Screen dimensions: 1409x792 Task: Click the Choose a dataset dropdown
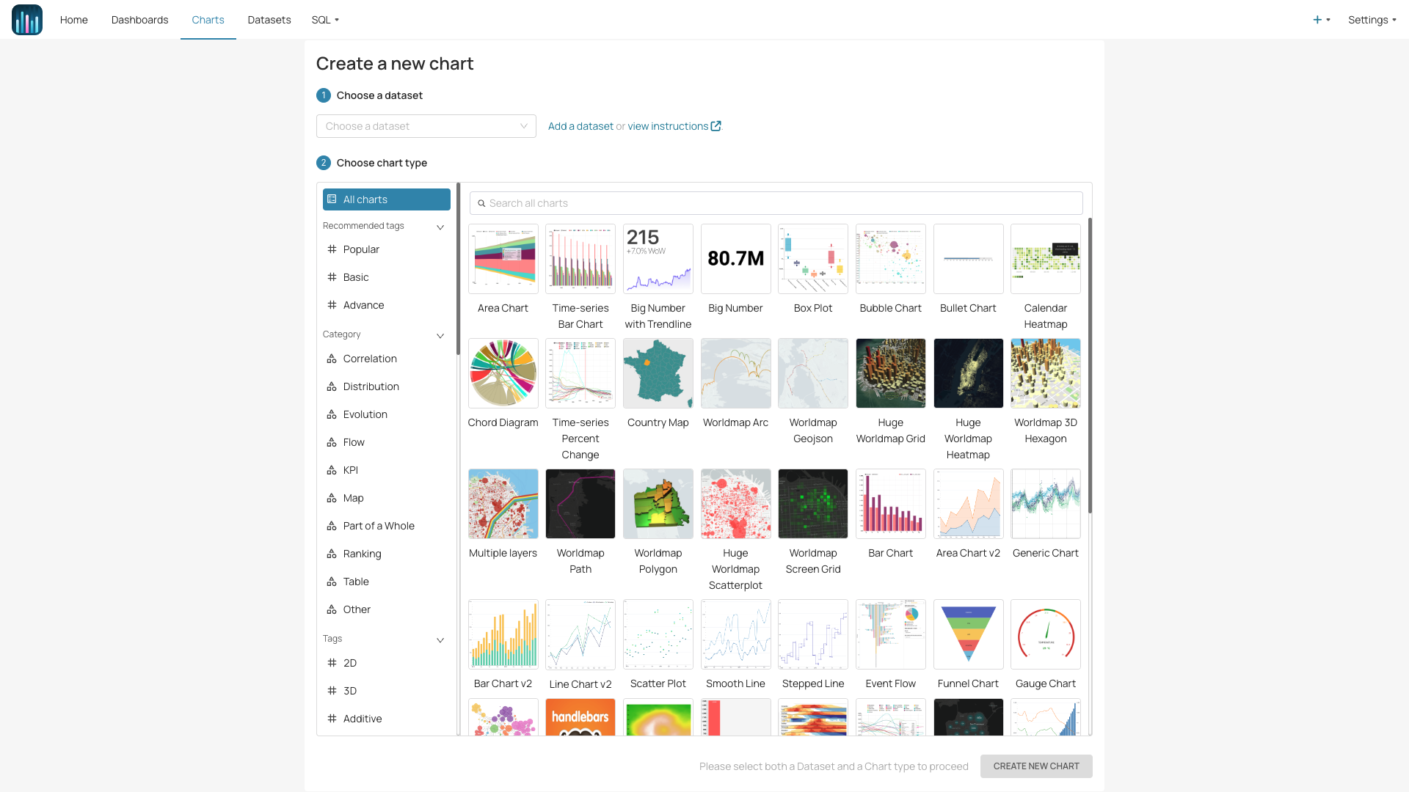click(x=426, y=125)
